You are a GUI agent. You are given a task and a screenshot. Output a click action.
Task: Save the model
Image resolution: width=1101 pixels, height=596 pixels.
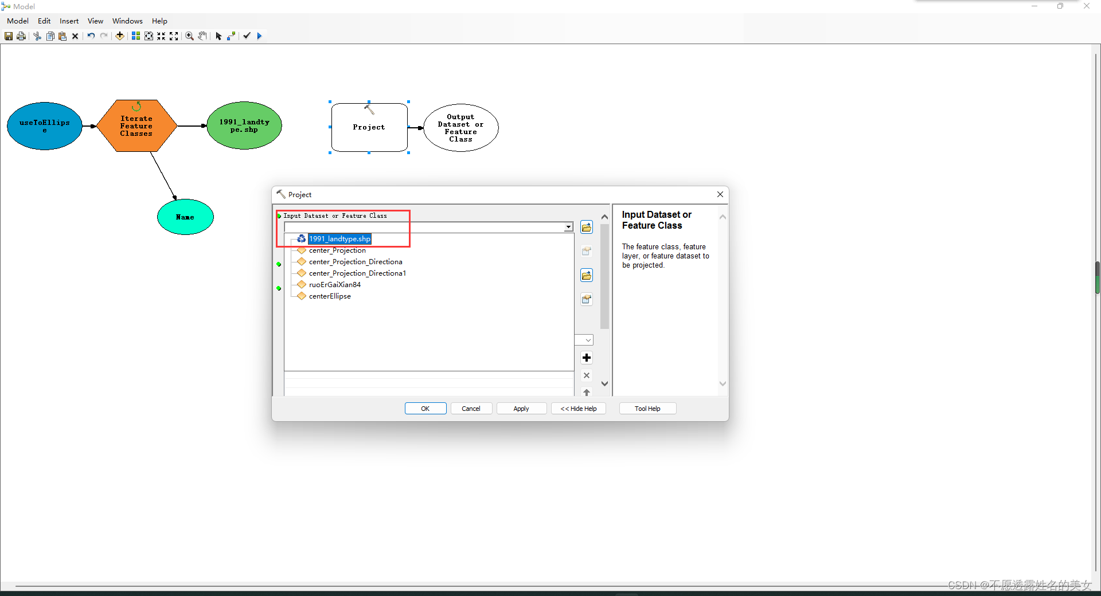point(9,36)
